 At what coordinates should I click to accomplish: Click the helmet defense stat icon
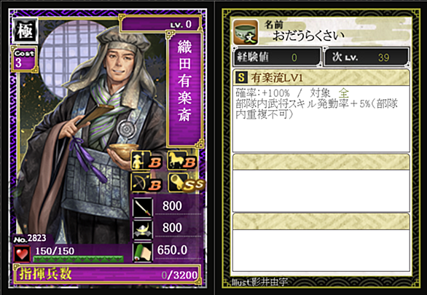coord(143,229)
